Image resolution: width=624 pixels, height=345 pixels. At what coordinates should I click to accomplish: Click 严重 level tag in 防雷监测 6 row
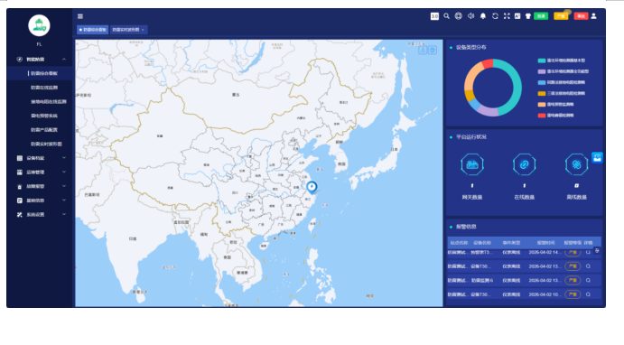pos(573,281)
